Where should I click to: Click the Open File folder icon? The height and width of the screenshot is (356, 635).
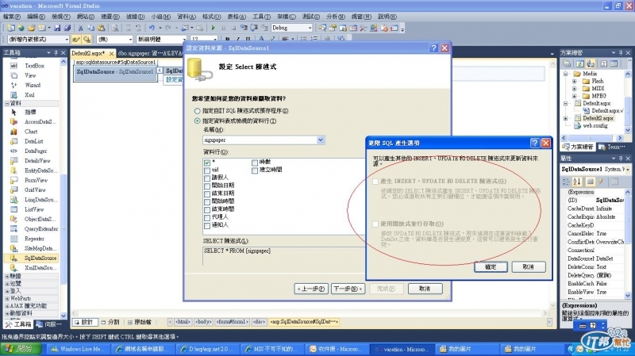(x=31, y=28)
